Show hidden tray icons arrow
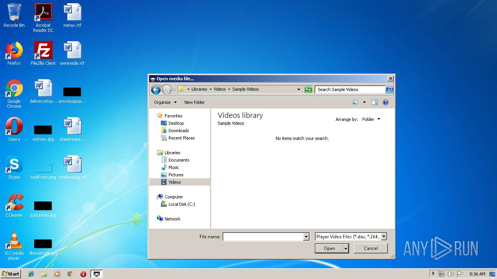This screenshot has height=279, width=497. pos(433,274)
